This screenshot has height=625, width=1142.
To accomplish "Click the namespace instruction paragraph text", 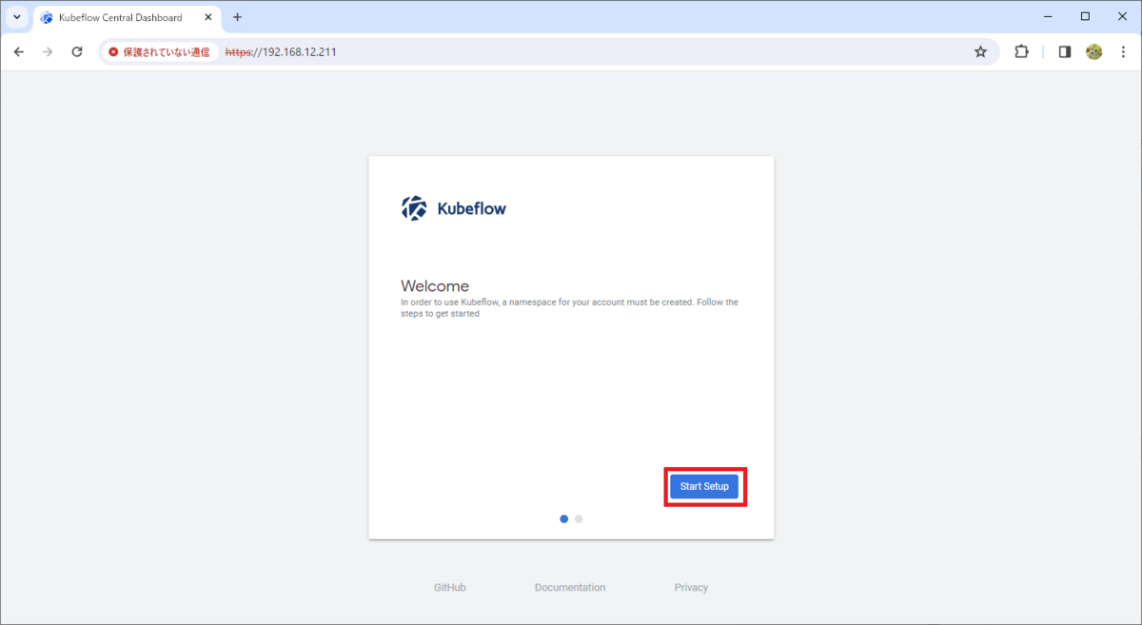I will tap(569, 307).
